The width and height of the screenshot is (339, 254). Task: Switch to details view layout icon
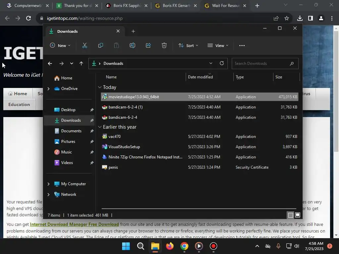[290, 215]
